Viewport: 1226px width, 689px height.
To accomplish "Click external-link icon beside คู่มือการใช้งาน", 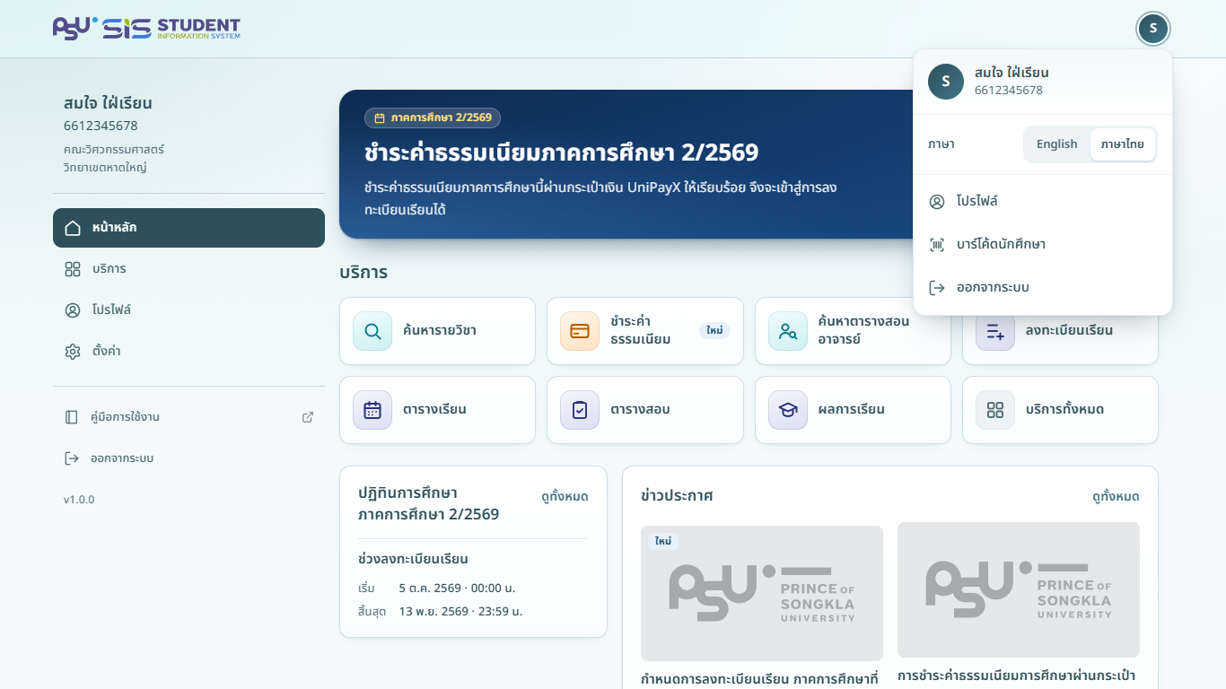I will coord(308,417).
